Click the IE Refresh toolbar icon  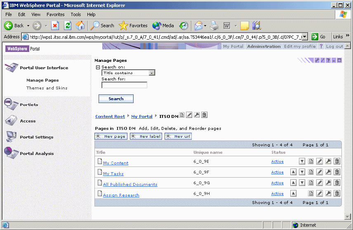click(x=68, y=26)
